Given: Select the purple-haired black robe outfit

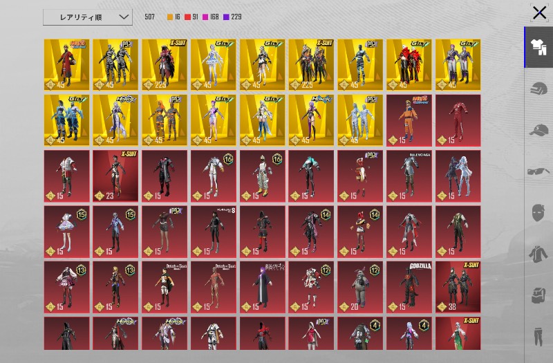Looking at the screenshot, I should tap(263, 287).
